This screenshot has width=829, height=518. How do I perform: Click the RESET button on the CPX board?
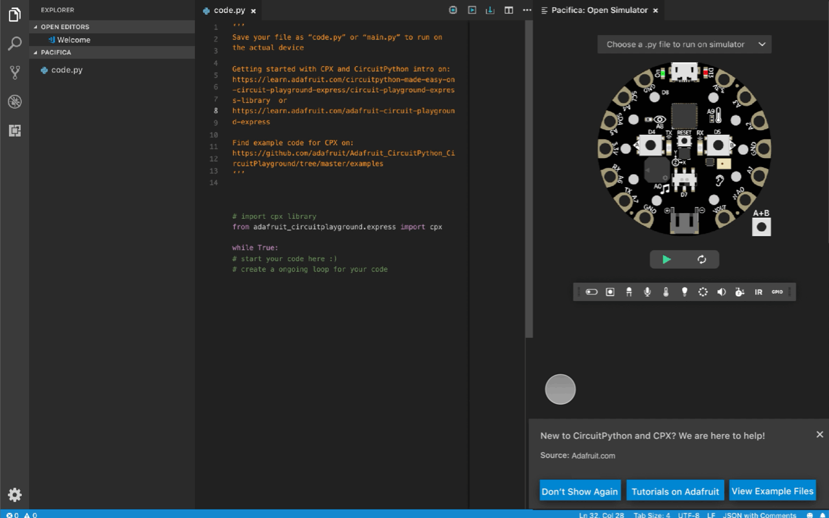click(684, 141)
